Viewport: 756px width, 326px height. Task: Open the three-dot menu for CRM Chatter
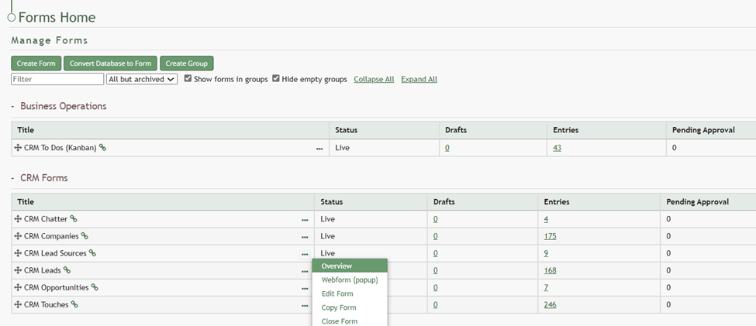tap(305, 220)
